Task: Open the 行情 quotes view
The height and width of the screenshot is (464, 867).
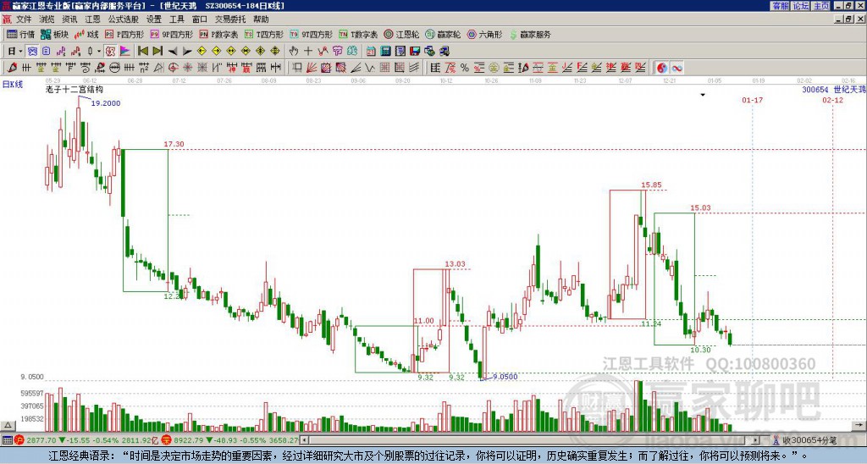Action: point(20,34)
